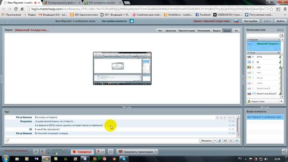The image size is (288, 162).
Task: Click the 4x tab
Action: pos(236,31)
